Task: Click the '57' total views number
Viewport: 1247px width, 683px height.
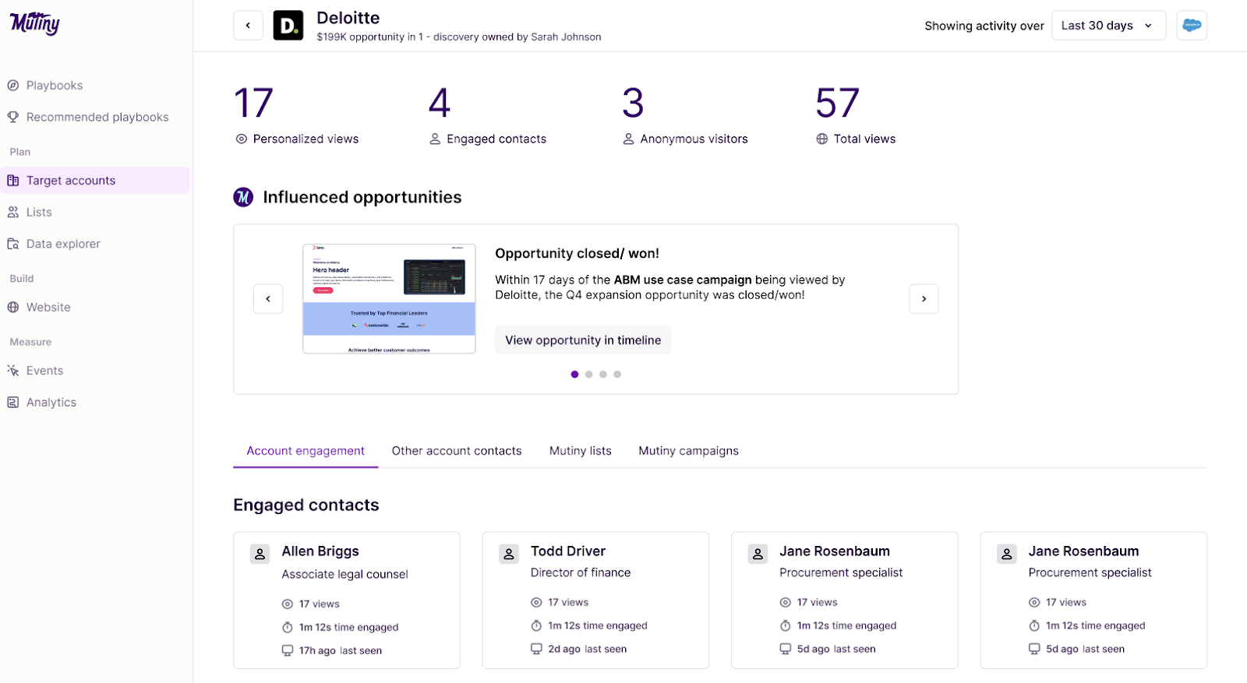Action: coord(838,103)
